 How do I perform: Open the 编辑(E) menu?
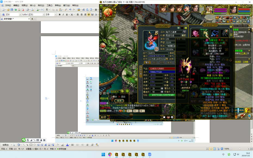point(16,5)
